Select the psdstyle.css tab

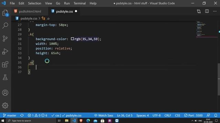coord(64,11)
